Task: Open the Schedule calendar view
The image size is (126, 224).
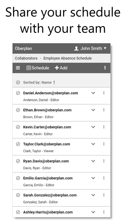Action: point(38,68)
